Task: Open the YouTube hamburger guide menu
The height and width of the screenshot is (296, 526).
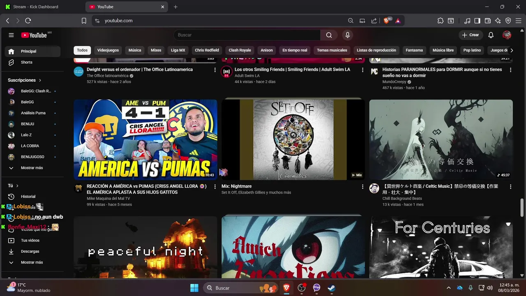Action: pos(11,35)
